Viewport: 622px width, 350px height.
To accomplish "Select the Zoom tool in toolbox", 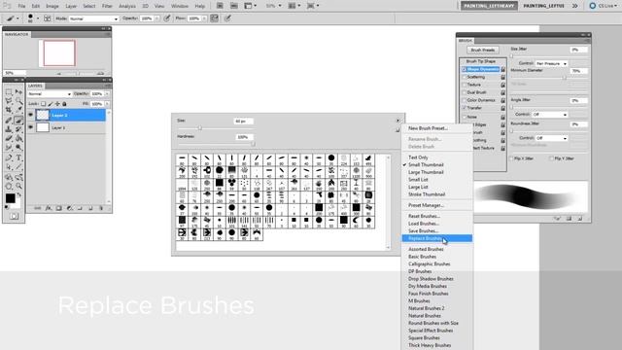I will click(18, 186).
